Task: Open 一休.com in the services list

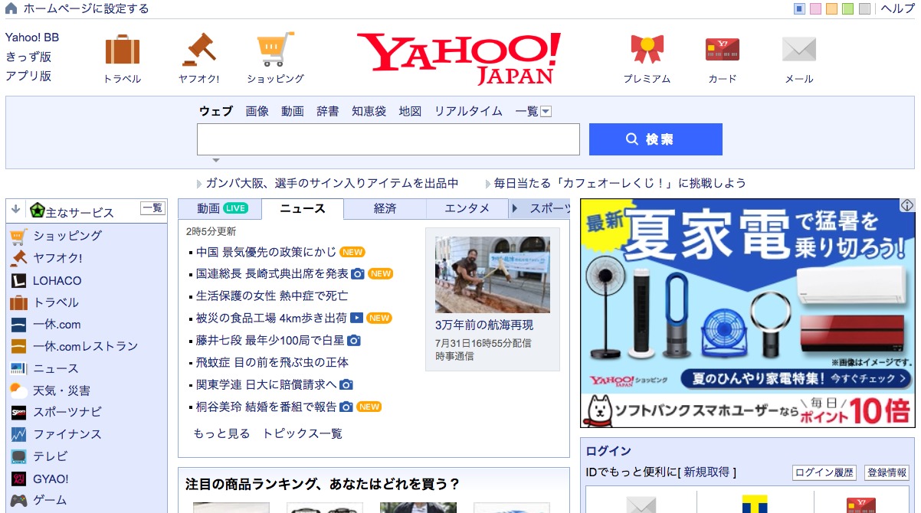Action: coord(57,325)
